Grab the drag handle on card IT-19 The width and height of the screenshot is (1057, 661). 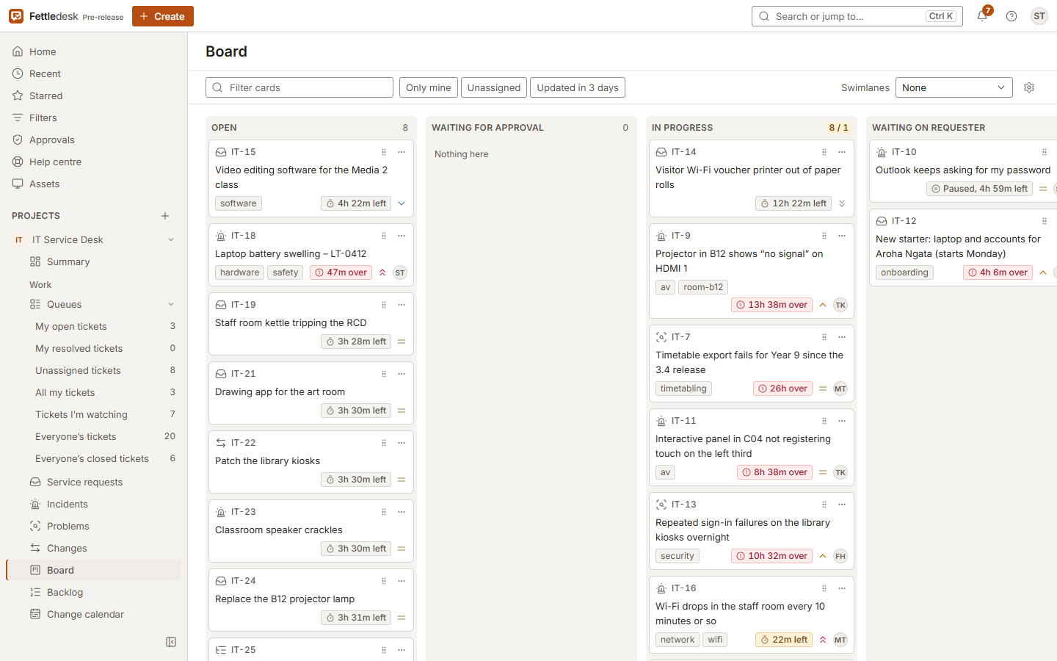click(x=384, y=305)
